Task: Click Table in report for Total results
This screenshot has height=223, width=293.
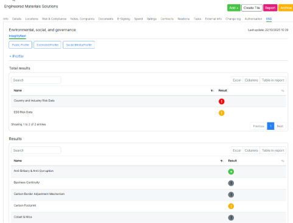Action: pos(273,80)
